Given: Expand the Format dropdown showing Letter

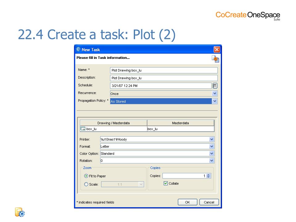Looking at the screenshot, I should pos(212,146).
